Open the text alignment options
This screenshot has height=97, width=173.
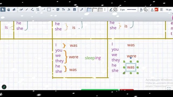[162, 10]
